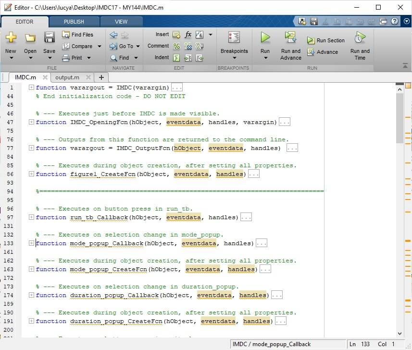This screenshot has height=350, width=412.
Task: Click the increase indent icon
Action: pos(188,58)
